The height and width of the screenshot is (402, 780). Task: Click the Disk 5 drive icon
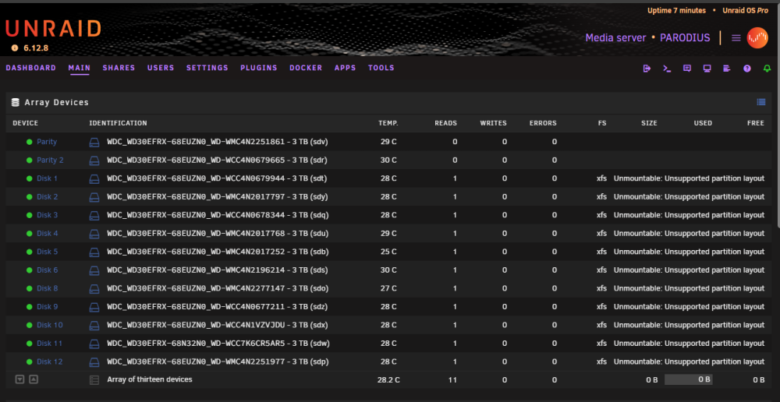[x=94, y=252]
